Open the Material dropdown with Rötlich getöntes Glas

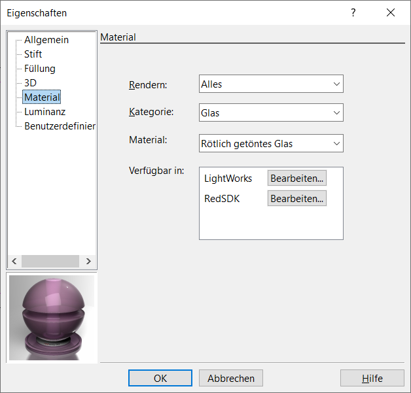(271, 143)
